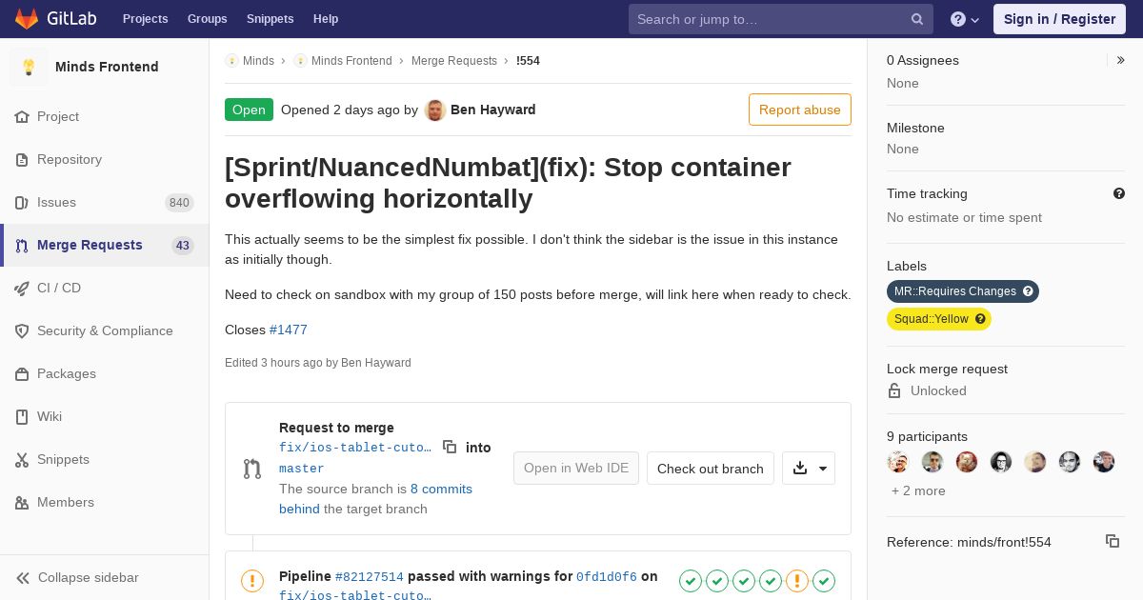Click the Open in Web IDE button
The image size is (1143, 600).
[x=576, y=469]
